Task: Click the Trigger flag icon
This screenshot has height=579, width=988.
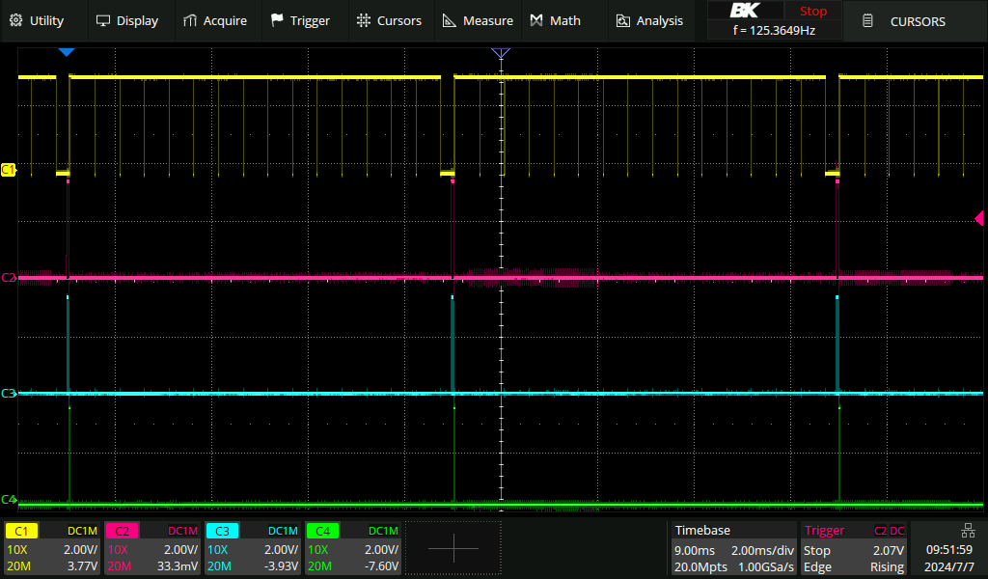Action: pos(277,21)
